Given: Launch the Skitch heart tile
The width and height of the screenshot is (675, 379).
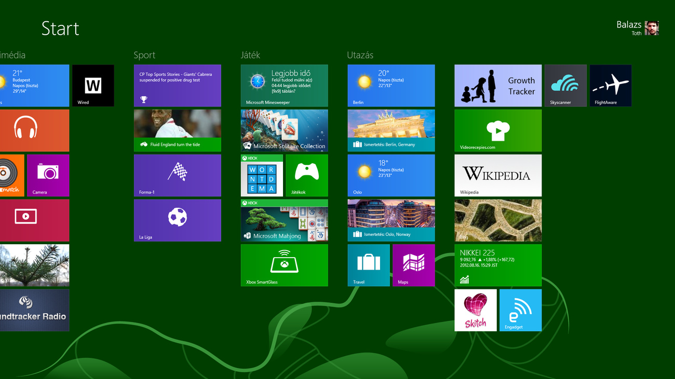Looking at the screenshot, I should [476, 310].
